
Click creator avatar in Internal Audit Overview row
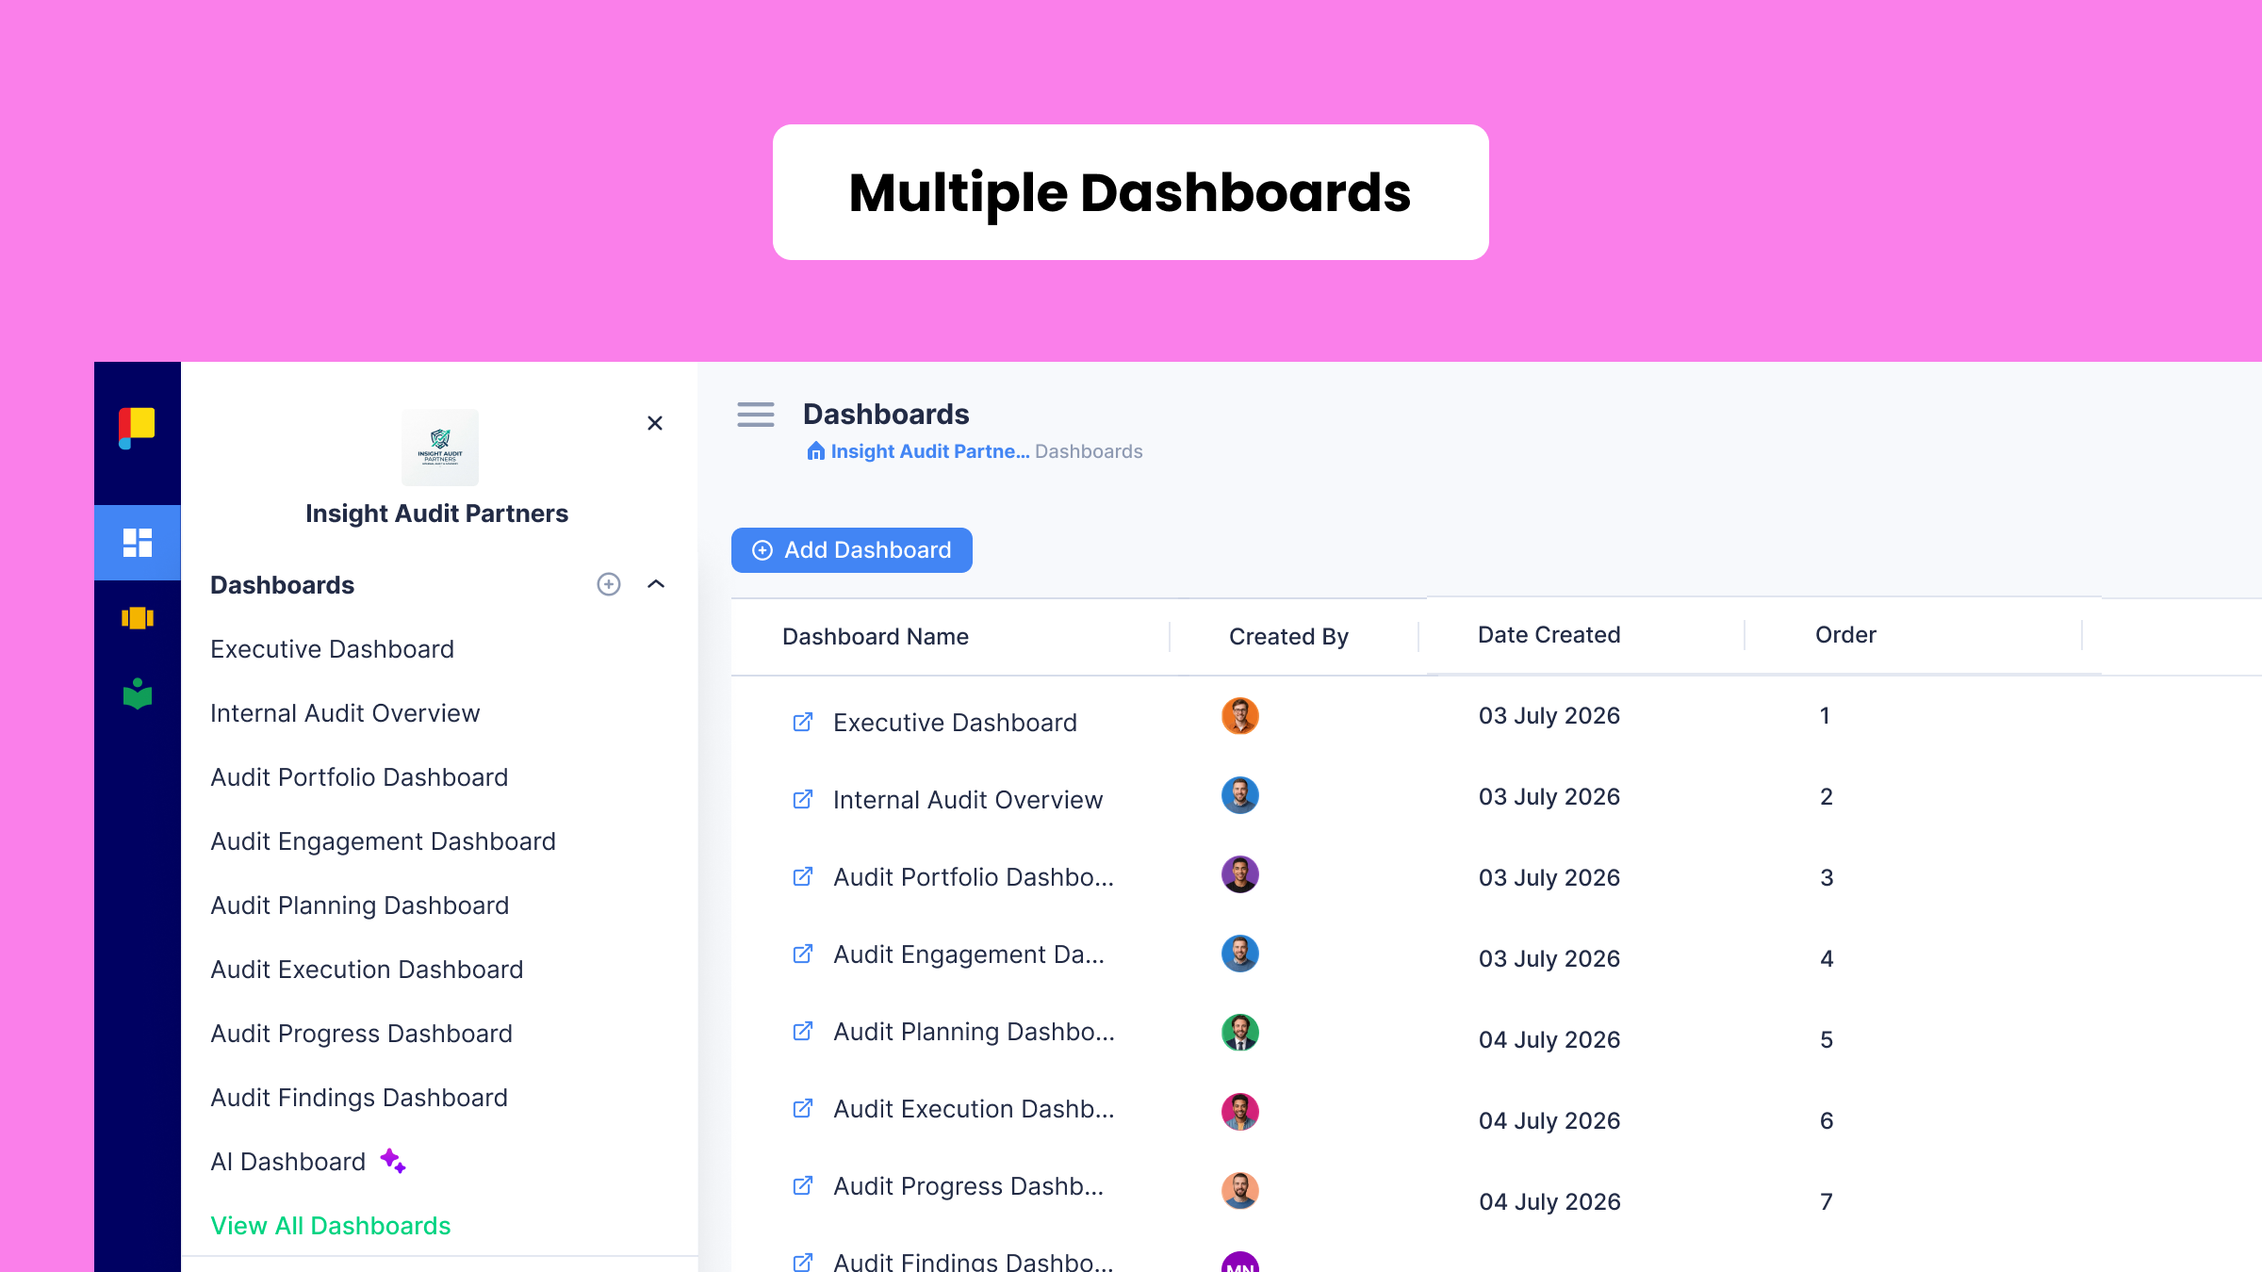click(1240, 795)
